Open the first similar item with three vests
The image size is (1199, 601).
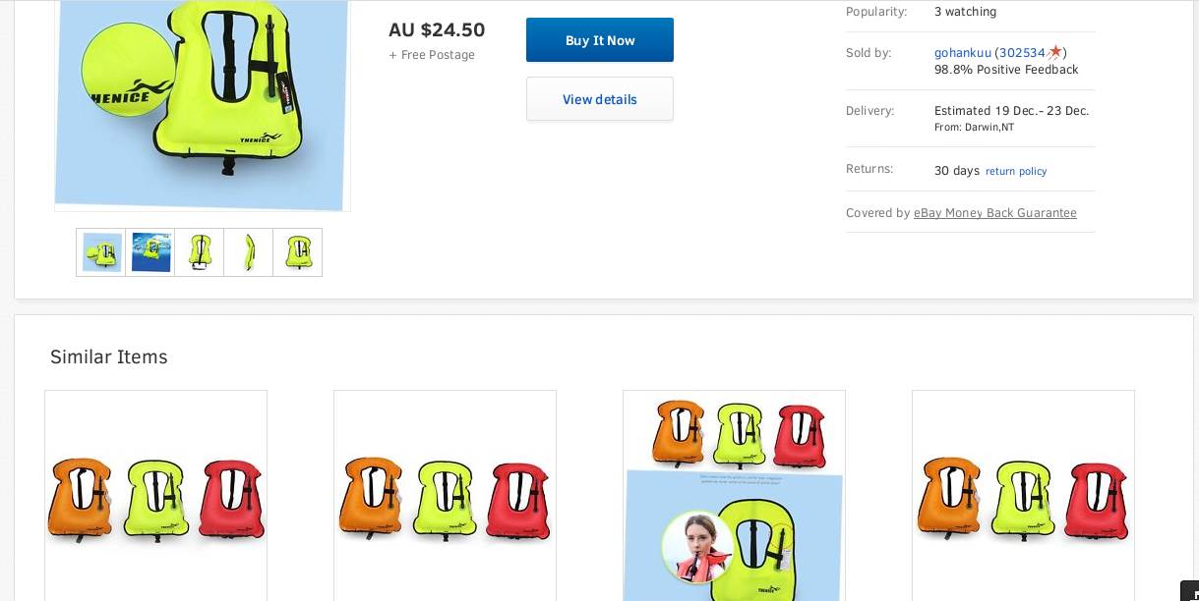coord(155,496)
